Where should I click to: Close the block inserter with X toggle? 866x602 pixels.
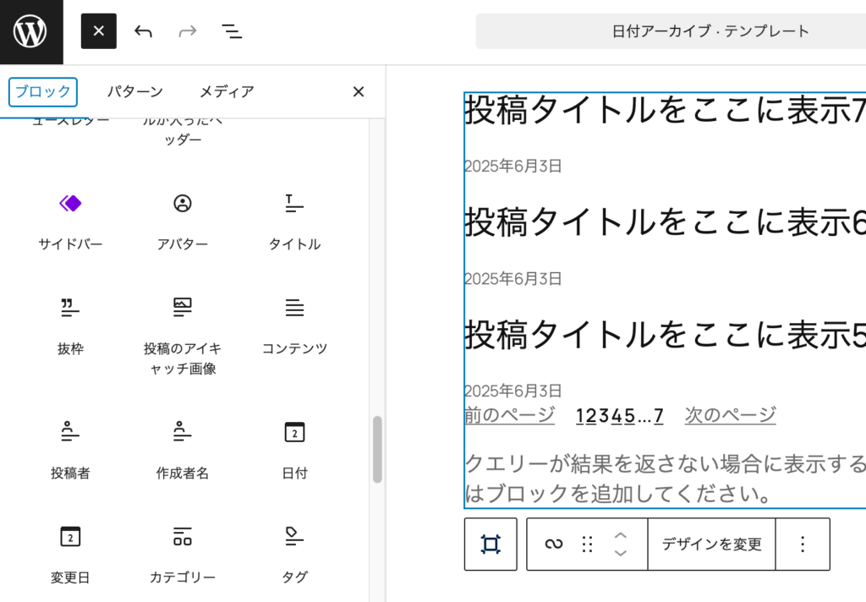click(99, 31)
